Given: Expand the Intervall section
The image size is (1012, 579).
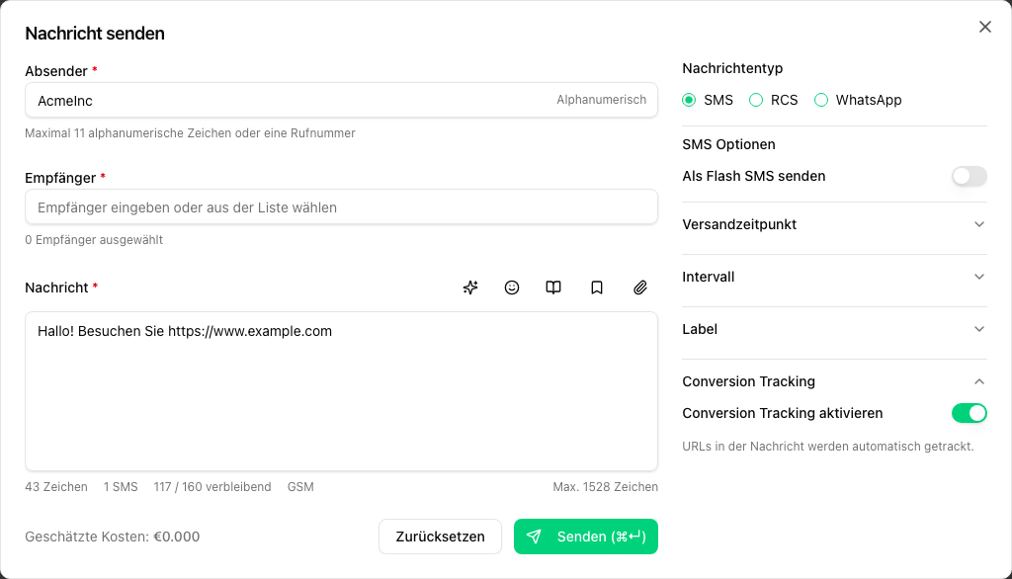Looking at the screenshot, I should coord(979,277).
